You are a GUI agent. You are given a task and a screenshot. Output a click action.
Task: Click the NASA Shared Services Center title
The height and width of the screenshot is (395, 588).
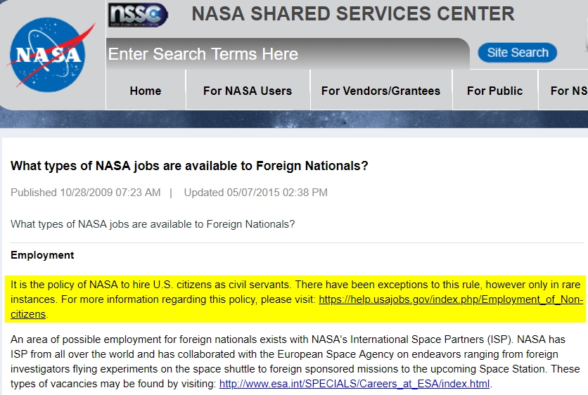point(353,14)
